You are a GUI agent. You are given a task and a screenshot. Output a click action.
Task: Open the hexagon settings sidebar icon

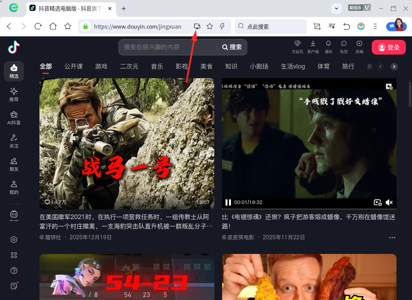14,240
